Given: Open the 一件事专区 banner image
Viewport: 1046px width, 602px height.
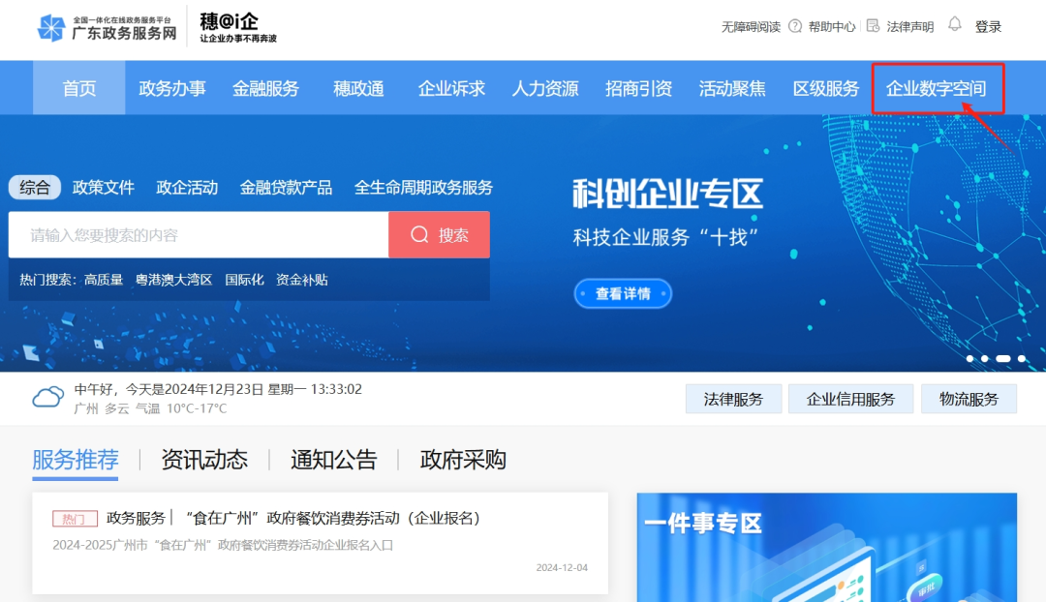Looking at the screenshot, I should (826, 548).
